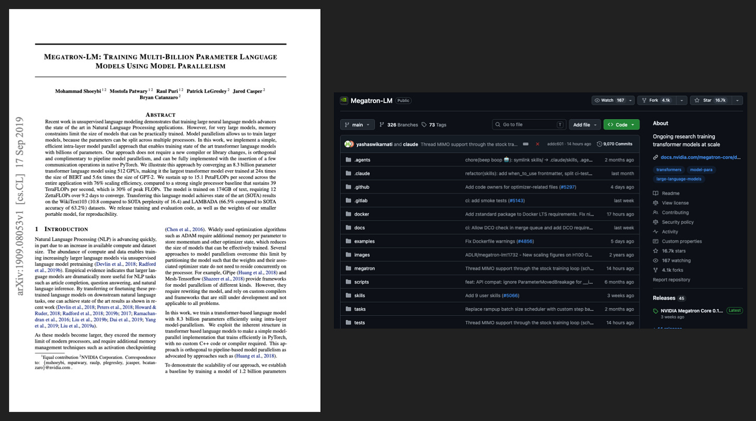Click the folder icon for examples
Image resolution: width=756 pixels, height=421 pixels.
348,241
